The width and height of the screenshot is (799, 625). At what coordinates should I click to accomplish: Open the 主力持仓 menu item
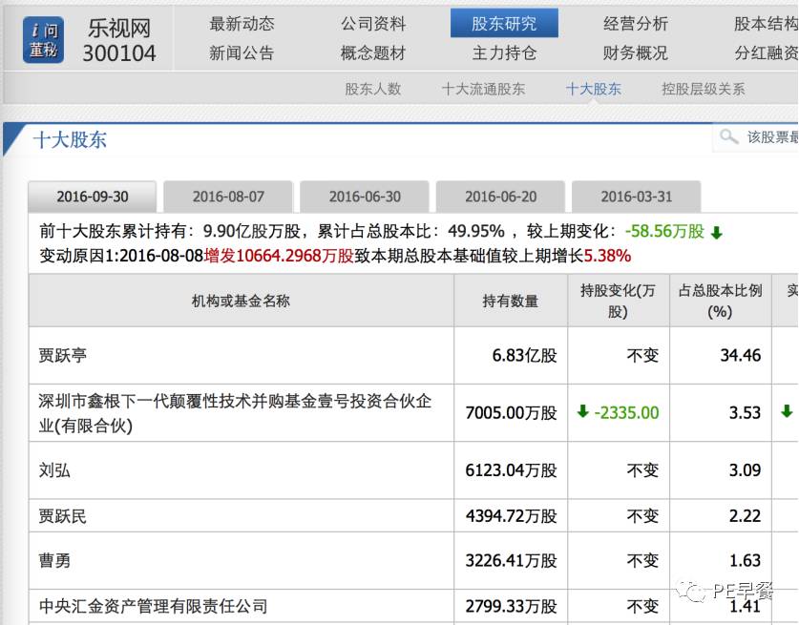pyautogui.click(x=504, y=53)
